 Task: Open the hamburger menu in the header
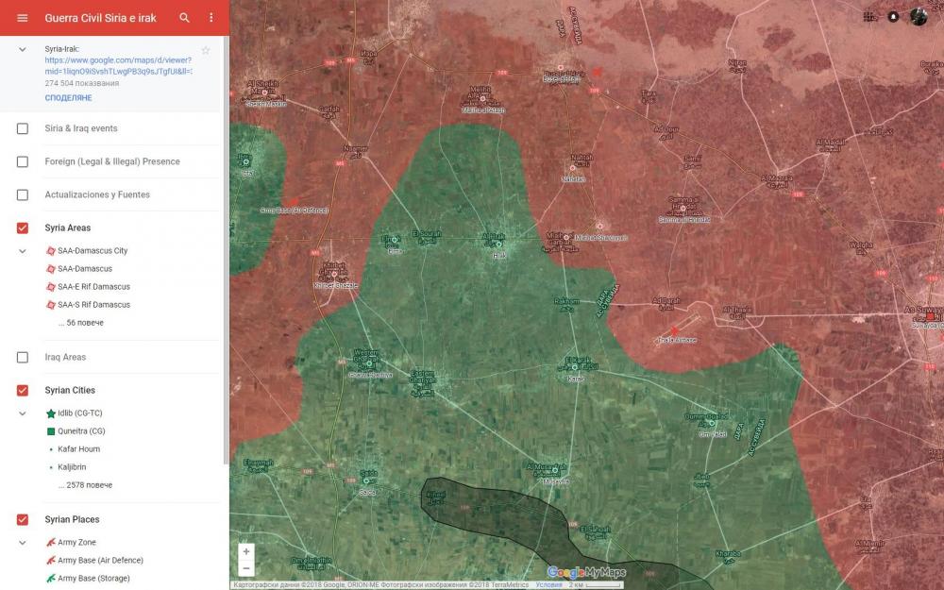tap(23, 18)
